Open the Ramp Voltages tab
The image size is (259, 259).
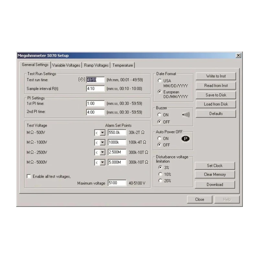click(96, 65)
